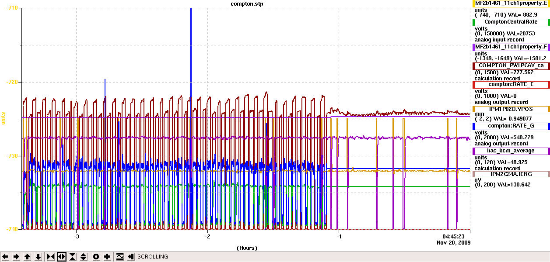
Task: Click the -3 hours x-axis tick label
Action: point(77,236)
